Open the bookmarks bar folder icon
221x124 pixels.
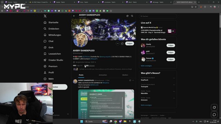(111, 11)
